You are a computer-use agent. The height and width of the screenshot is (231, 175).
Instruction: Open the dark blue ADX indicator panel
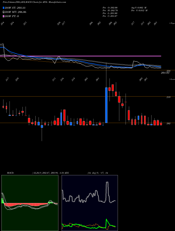90,203
